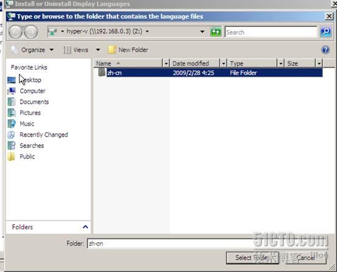This screenshot has width=337, height=272.
Task: Sort by the Name column header
Action: click(129, 63)
